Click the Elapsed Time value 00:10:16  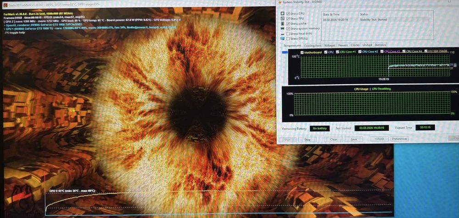coord(425,127)
